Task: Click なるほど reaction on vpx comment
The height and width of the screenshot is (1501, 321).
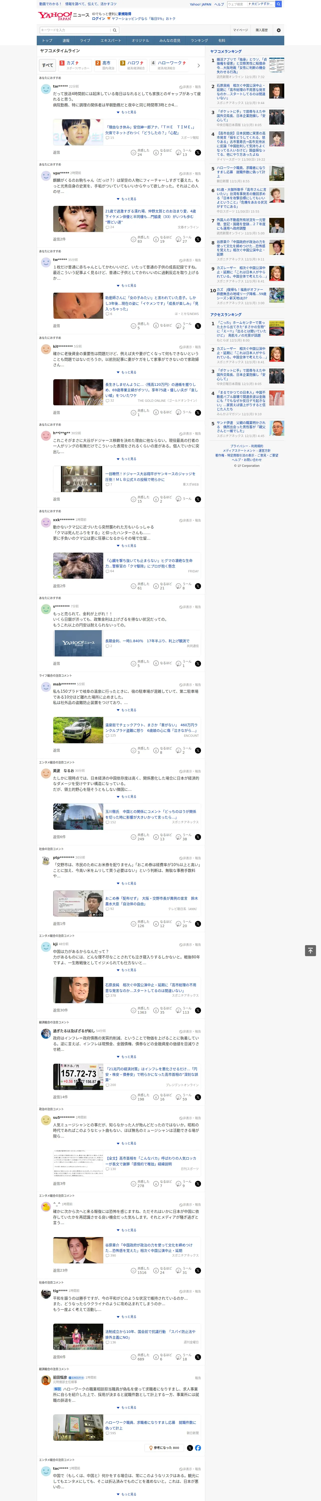Action: (x=162, y=239)
